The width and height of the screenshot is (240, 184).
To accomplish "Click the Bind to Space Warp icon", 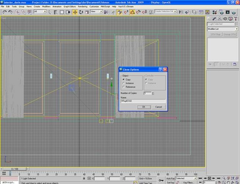I will point(30,12).
